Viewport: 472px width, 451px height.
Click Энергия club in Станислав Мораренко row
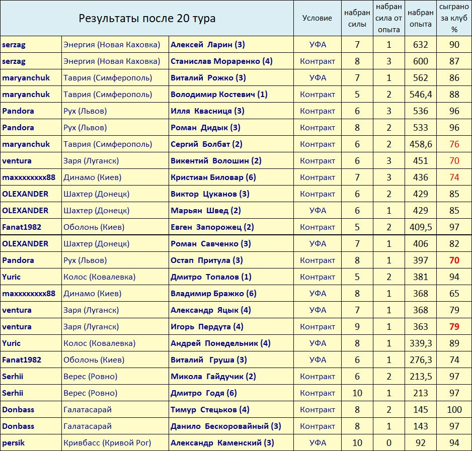[112, 61]
